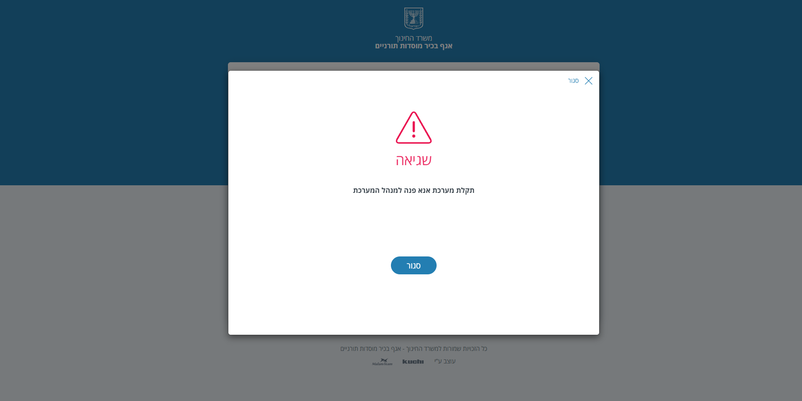Click the תקלת מערכת error message text
Screen dimensions: 802x401
pyautogui.click(x=413, y=191)
